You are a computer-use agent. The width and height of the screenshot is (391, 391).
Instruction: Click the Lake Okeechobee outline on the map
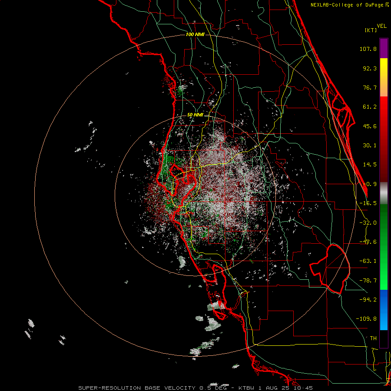pyautogui.click(x=330, y=268)
